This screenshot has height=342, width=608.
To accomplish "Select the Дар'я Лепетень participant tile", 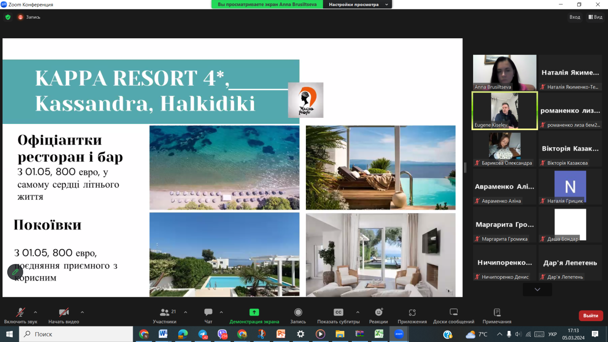I will [570, 262].
